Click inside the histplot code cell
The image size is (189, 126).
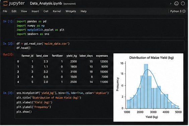pyautogui.click(x=64, y=104)
